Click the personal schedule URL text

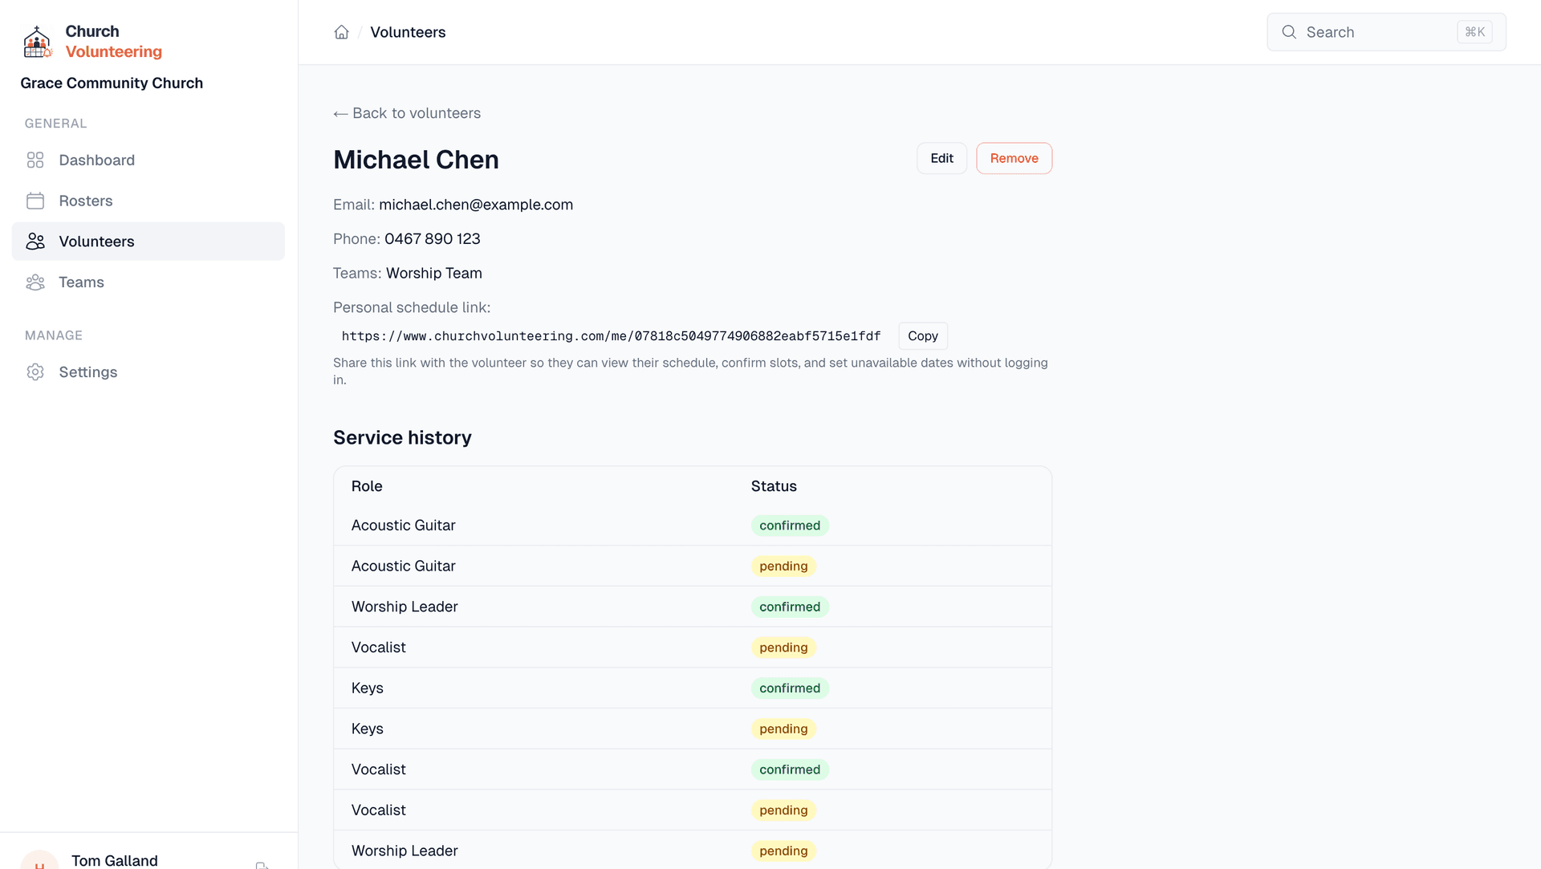click(x=611, y=336)
